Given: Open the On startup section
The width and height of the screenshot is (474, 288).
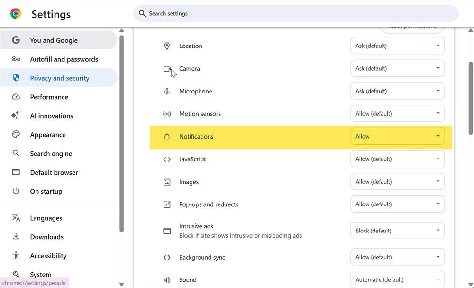Looking at the screenshot, I should 46,191.
